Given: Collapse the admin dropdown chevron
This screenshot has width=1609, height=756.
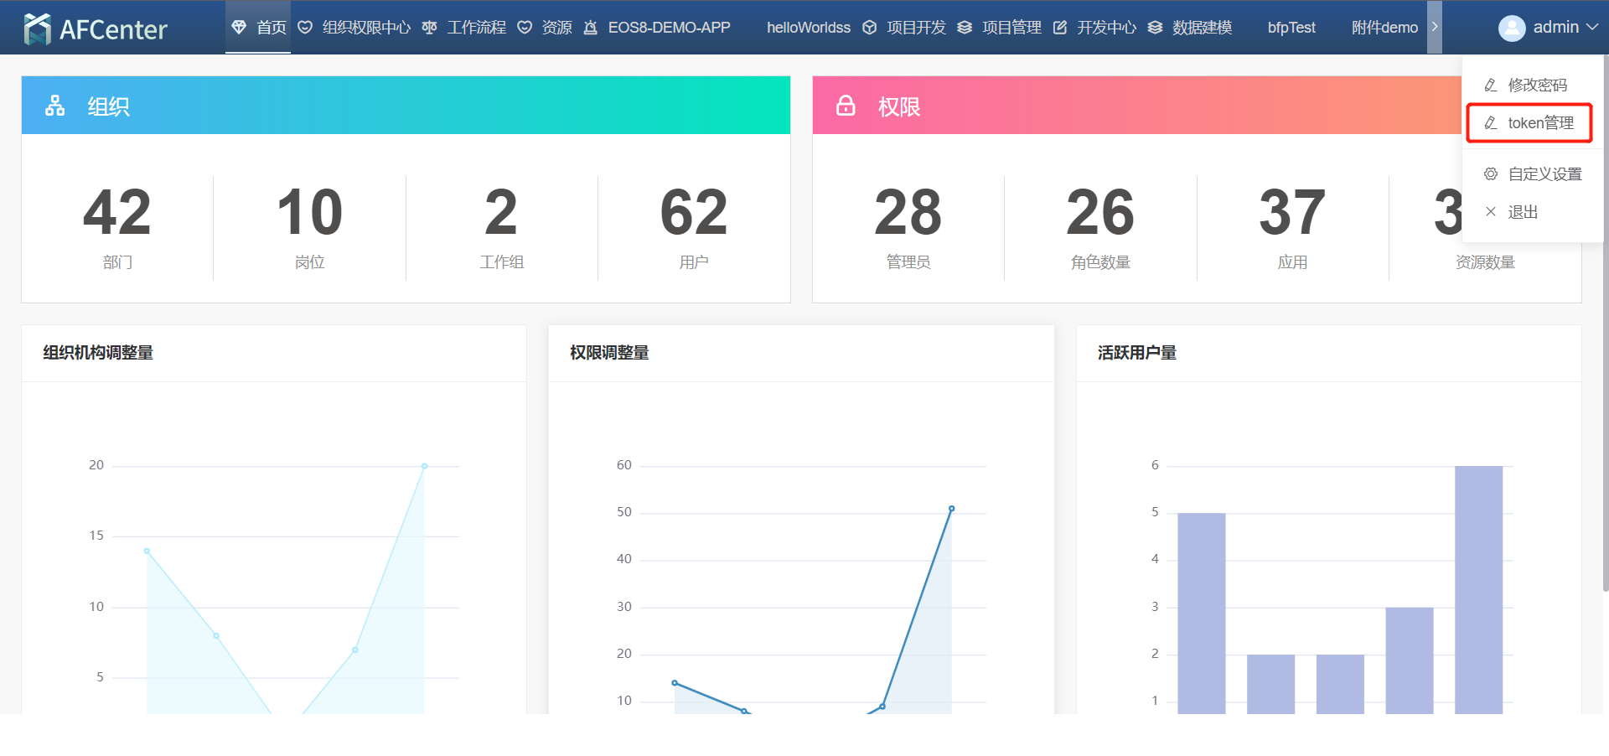Looking at the screenshot, I should 1592,28.
